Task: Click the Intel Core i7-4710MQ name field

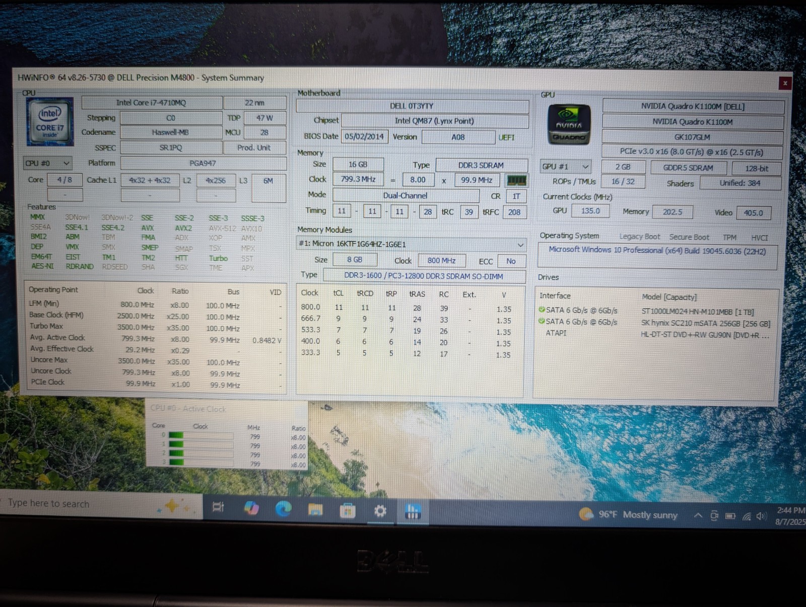Action: (152, 103)
